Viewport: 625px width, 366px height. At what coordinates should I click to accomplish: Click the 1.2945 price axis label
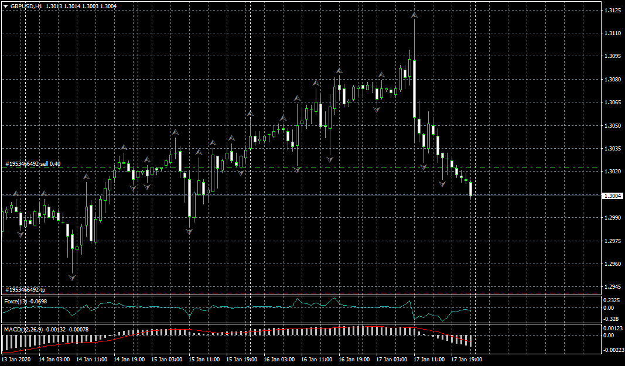[x=612, y=287]
